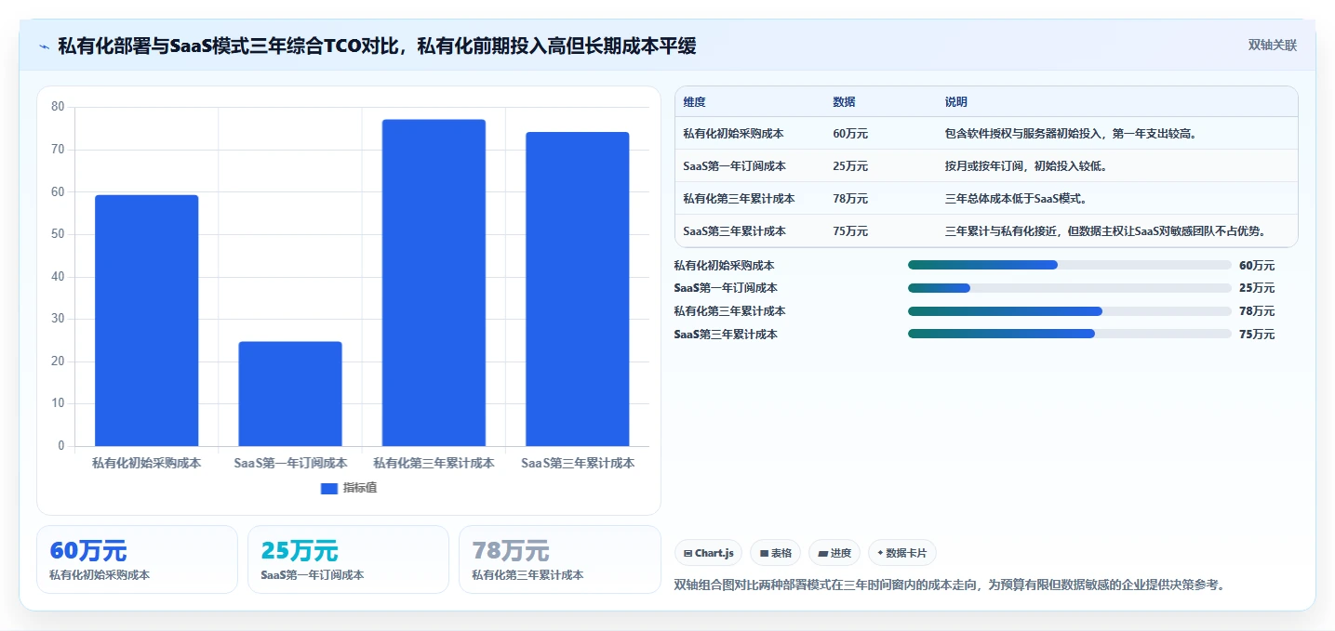Click description 三年总体成本低于SaaS模式
Screen dimensions: 1335x631
(x=1015, y=199)
